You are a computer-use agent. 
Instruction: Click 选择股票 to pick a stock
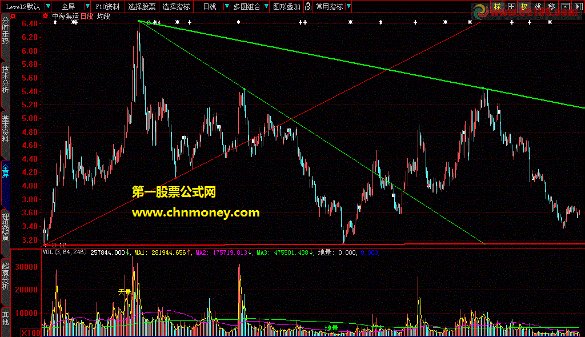pyautogui.click(x=142, y=7)
